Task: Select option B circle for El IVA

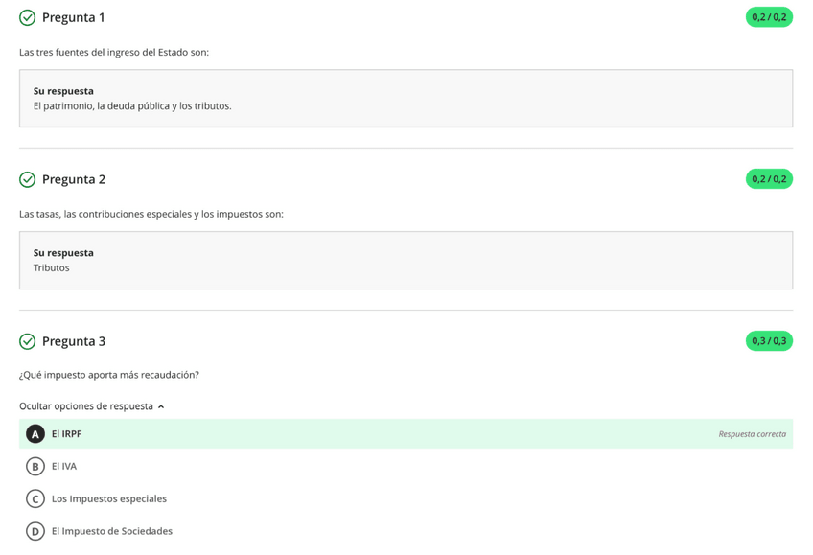Action: coord(35,467)
